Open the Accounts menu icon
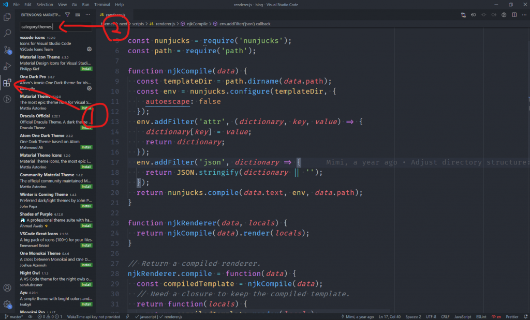 pyautogui.click(x=7, y=288)
